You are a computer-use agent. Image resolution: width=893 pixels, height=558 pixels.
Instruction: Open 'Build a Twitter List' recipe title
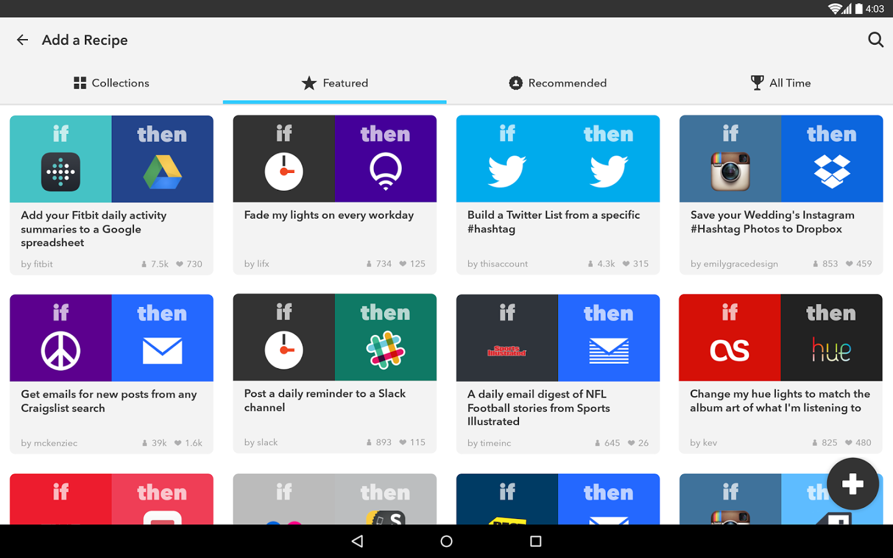[x=554, y=222]
